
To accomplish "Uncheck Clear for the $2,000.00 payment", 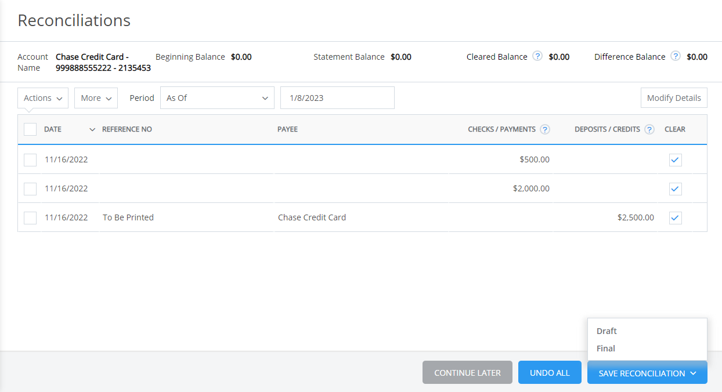I will (x=675, y=188).
